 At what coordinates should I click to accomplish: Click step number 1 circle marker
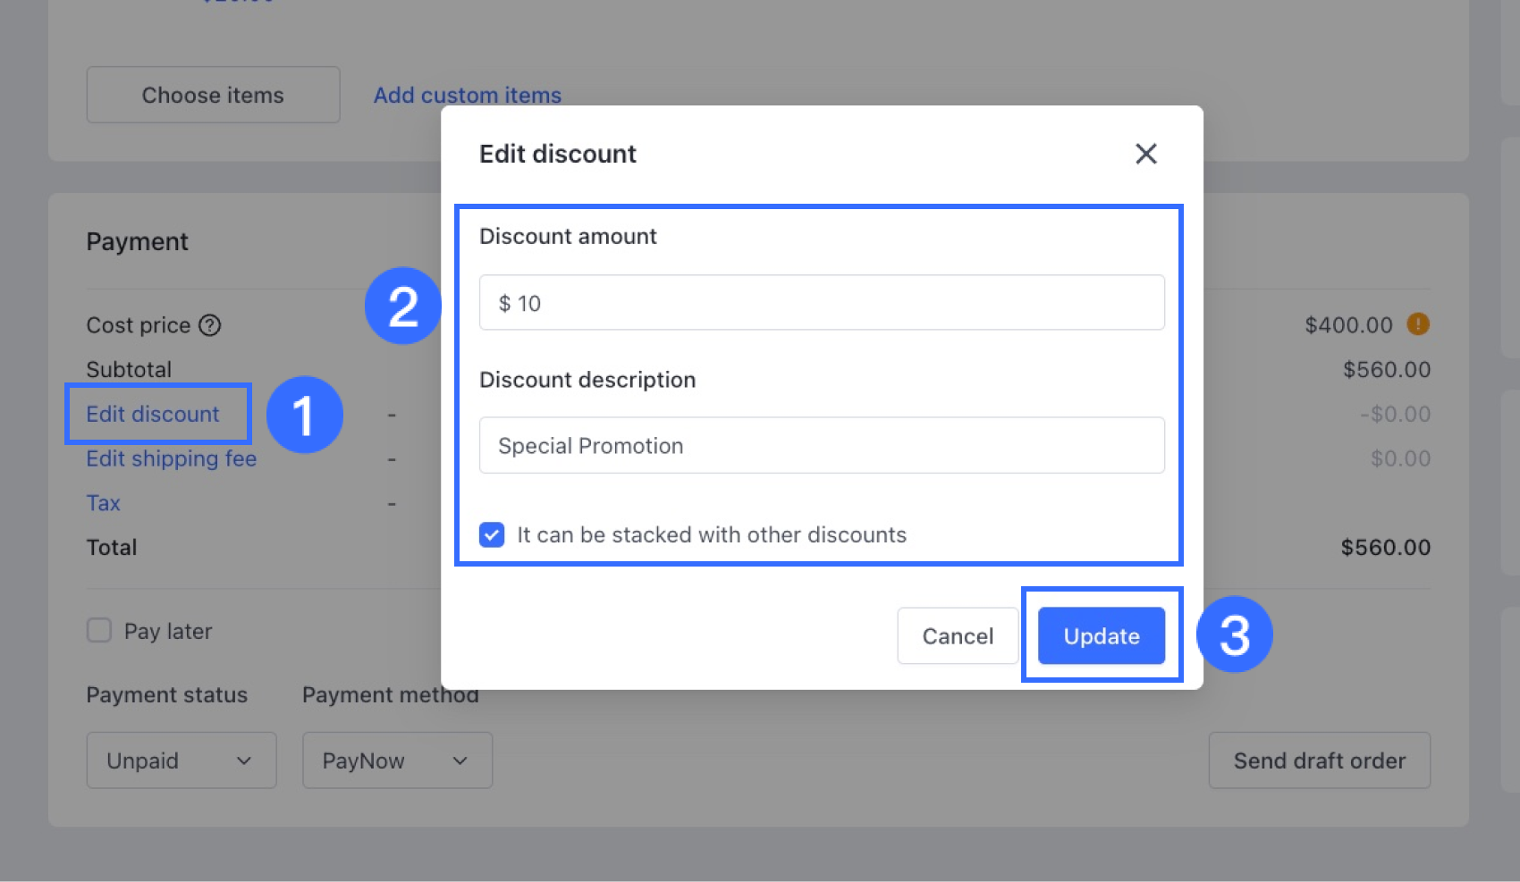[x=304, y=415]
